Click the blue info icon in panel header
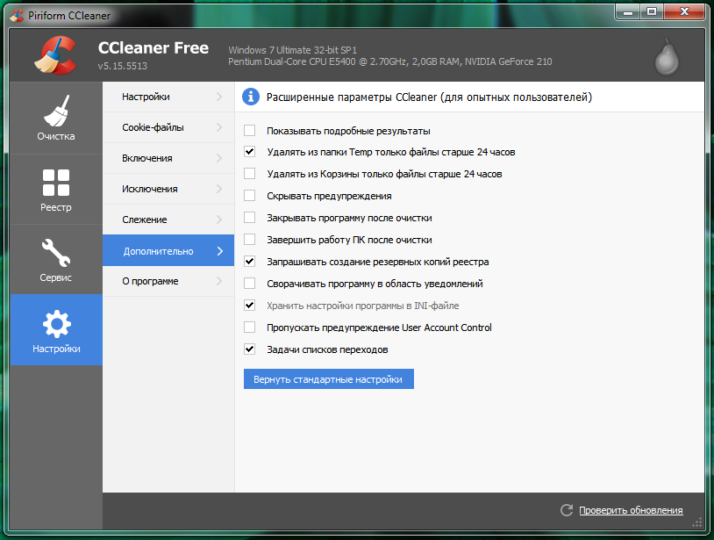The image size is (714, 540). tap(251, 97)
